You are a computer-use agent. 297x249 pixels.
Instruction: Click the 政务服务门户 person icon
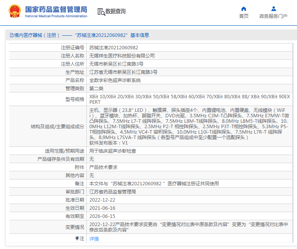(273, 9)
